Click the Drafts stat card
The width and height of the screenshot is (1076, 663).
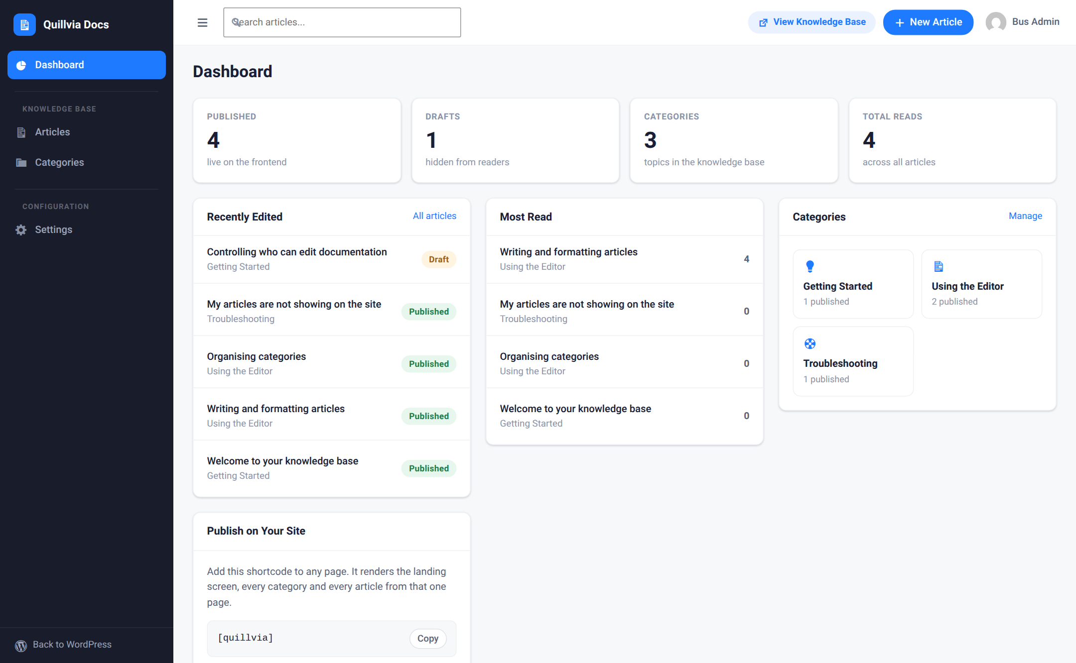click(x=515, y=140)
